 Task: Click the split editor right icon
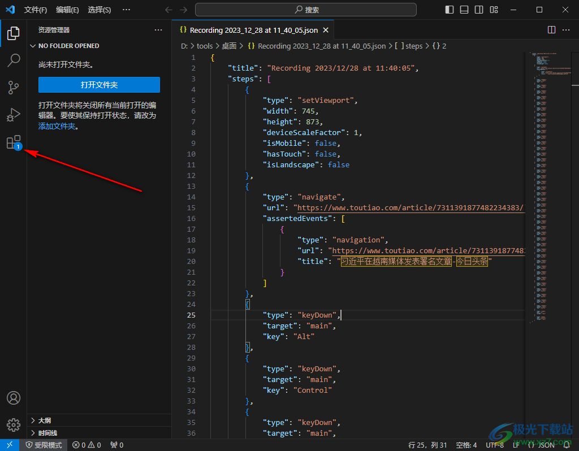click(551, 30)
